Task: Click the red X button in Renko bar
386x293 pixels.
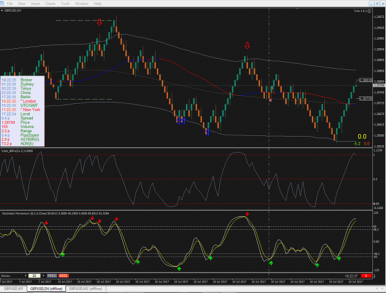Action: pyautogui.click(x=366, y=276)
